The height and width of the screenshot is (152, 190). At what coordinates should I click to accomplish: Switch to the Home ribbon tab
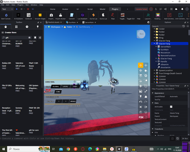[x=52, y=9]
